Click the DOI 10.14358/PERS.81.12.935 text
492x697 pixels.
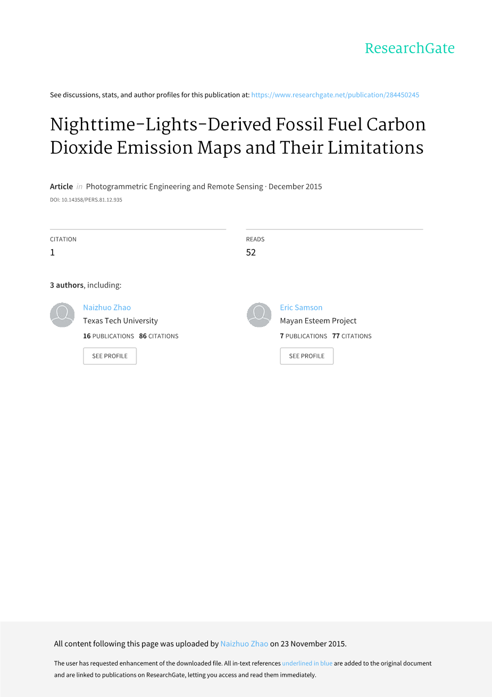click(86, 200)
